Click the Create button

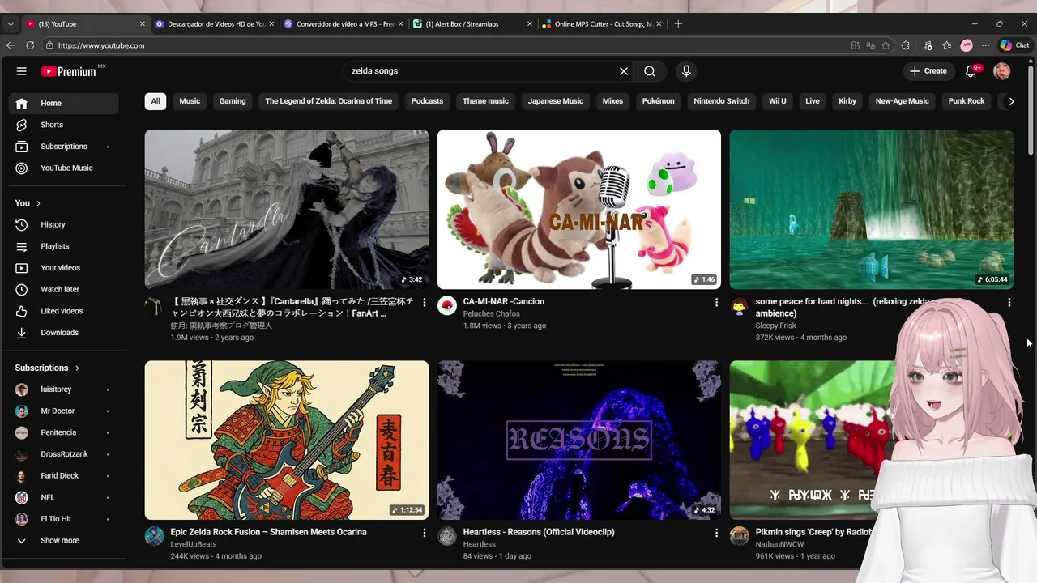[928, 71]
